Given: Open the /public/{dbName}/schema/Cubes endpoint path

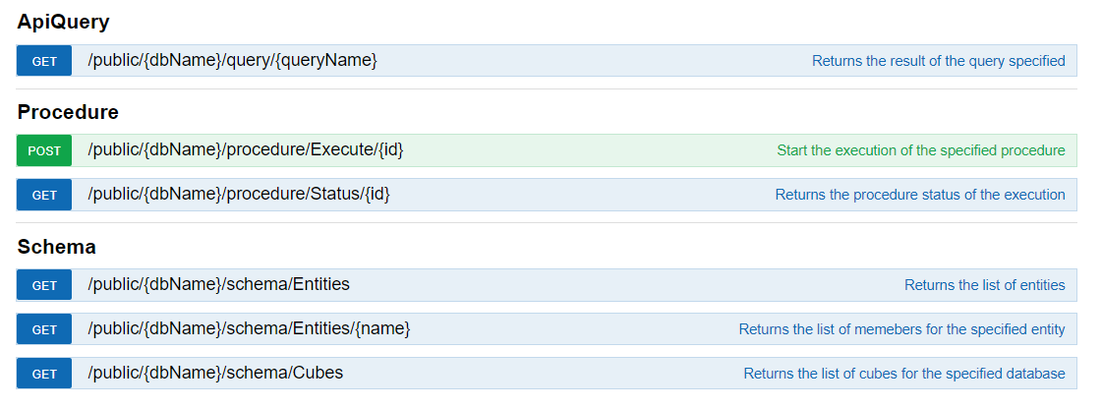Looking at the screenshot, I should (215, 373).
